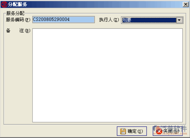Click the 执行人(Z) label
Screen dimensions: 190x138
click(x=109, y=20)
